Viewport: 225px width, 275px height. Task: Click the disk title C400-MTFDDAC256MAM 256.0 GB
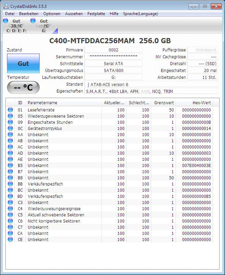coord(110,41)
